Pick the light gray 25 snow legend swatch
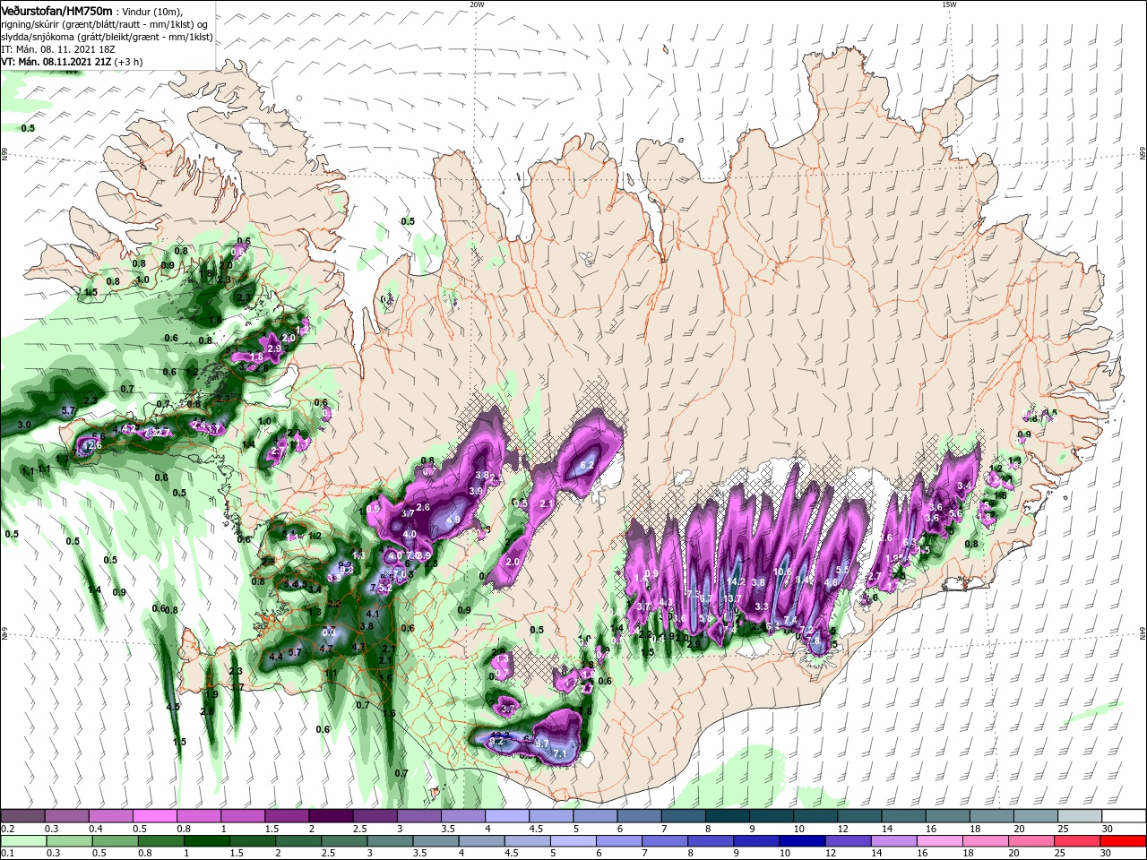This screenshot has height=860, width=1147. coord(1080,816)
